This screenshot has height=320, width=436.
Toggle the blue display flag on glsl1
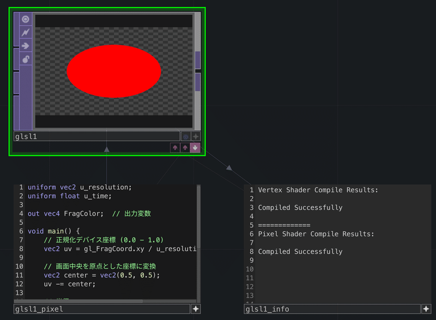point(186,137)
